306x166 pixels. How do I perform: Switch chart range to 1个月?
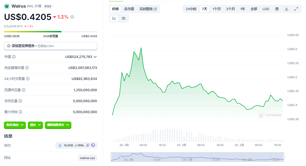coord(216,9)
